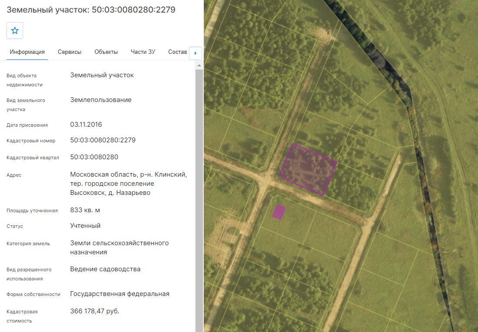Click the label 'Дата присвоения'

point(27,125)
